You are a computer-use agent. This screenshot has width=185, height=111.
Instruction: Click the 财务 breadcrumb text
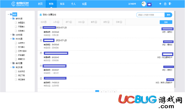click(x=45, y=15)
